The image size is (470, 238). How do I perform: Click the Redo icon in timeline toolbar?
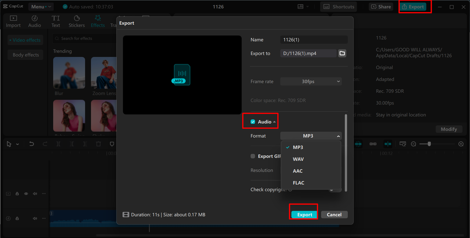coord(45,144)
